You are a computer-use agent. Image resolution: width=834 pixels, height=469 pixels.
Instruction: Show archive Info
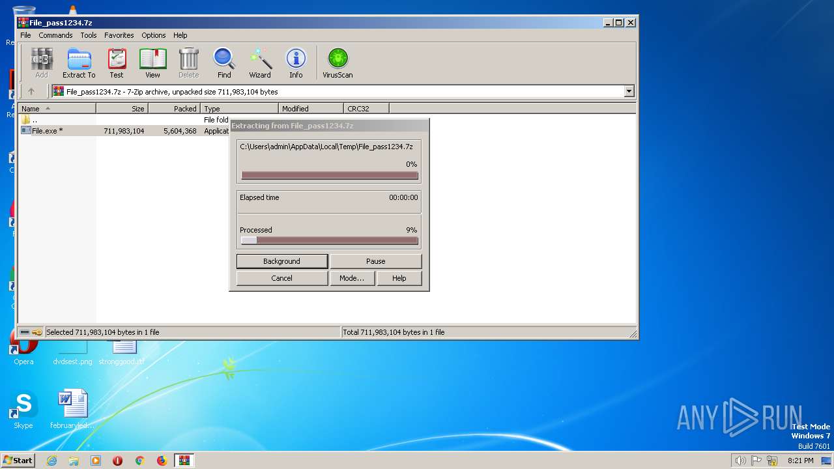click(296, 63)
